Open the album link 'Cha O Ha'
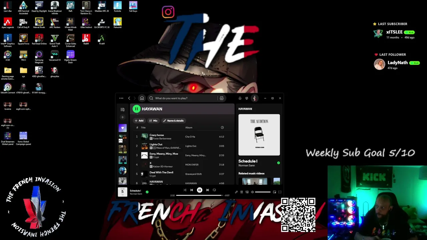Viewport: 427px width, 240px height. tap(190, 137)
